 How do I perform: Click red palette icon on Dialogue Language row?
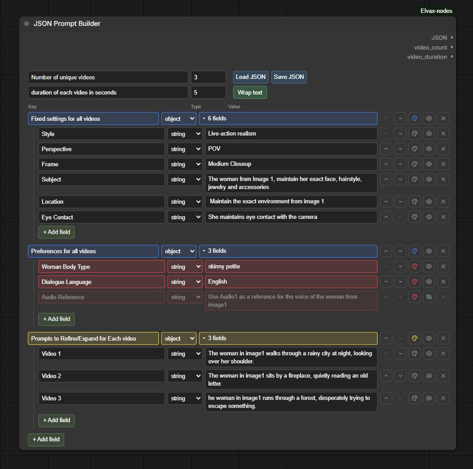[415, 281]
